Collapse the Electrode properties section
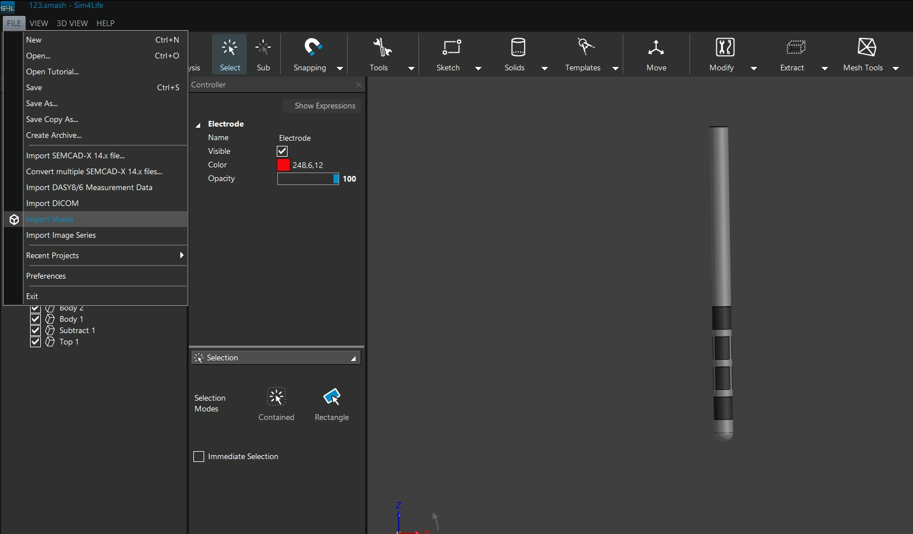The image size is (913, 534). (198, 124)
